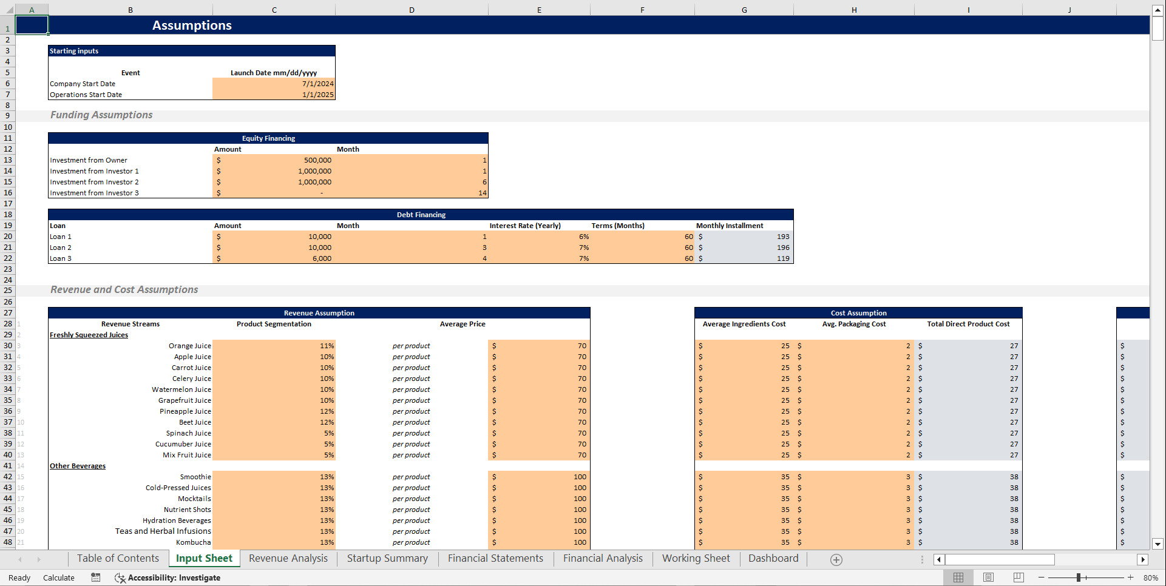The height and width of the screenshot is (586, 1166).
Task: Click the vertical scrollbar down arrow
Action: pos(1158,544)
